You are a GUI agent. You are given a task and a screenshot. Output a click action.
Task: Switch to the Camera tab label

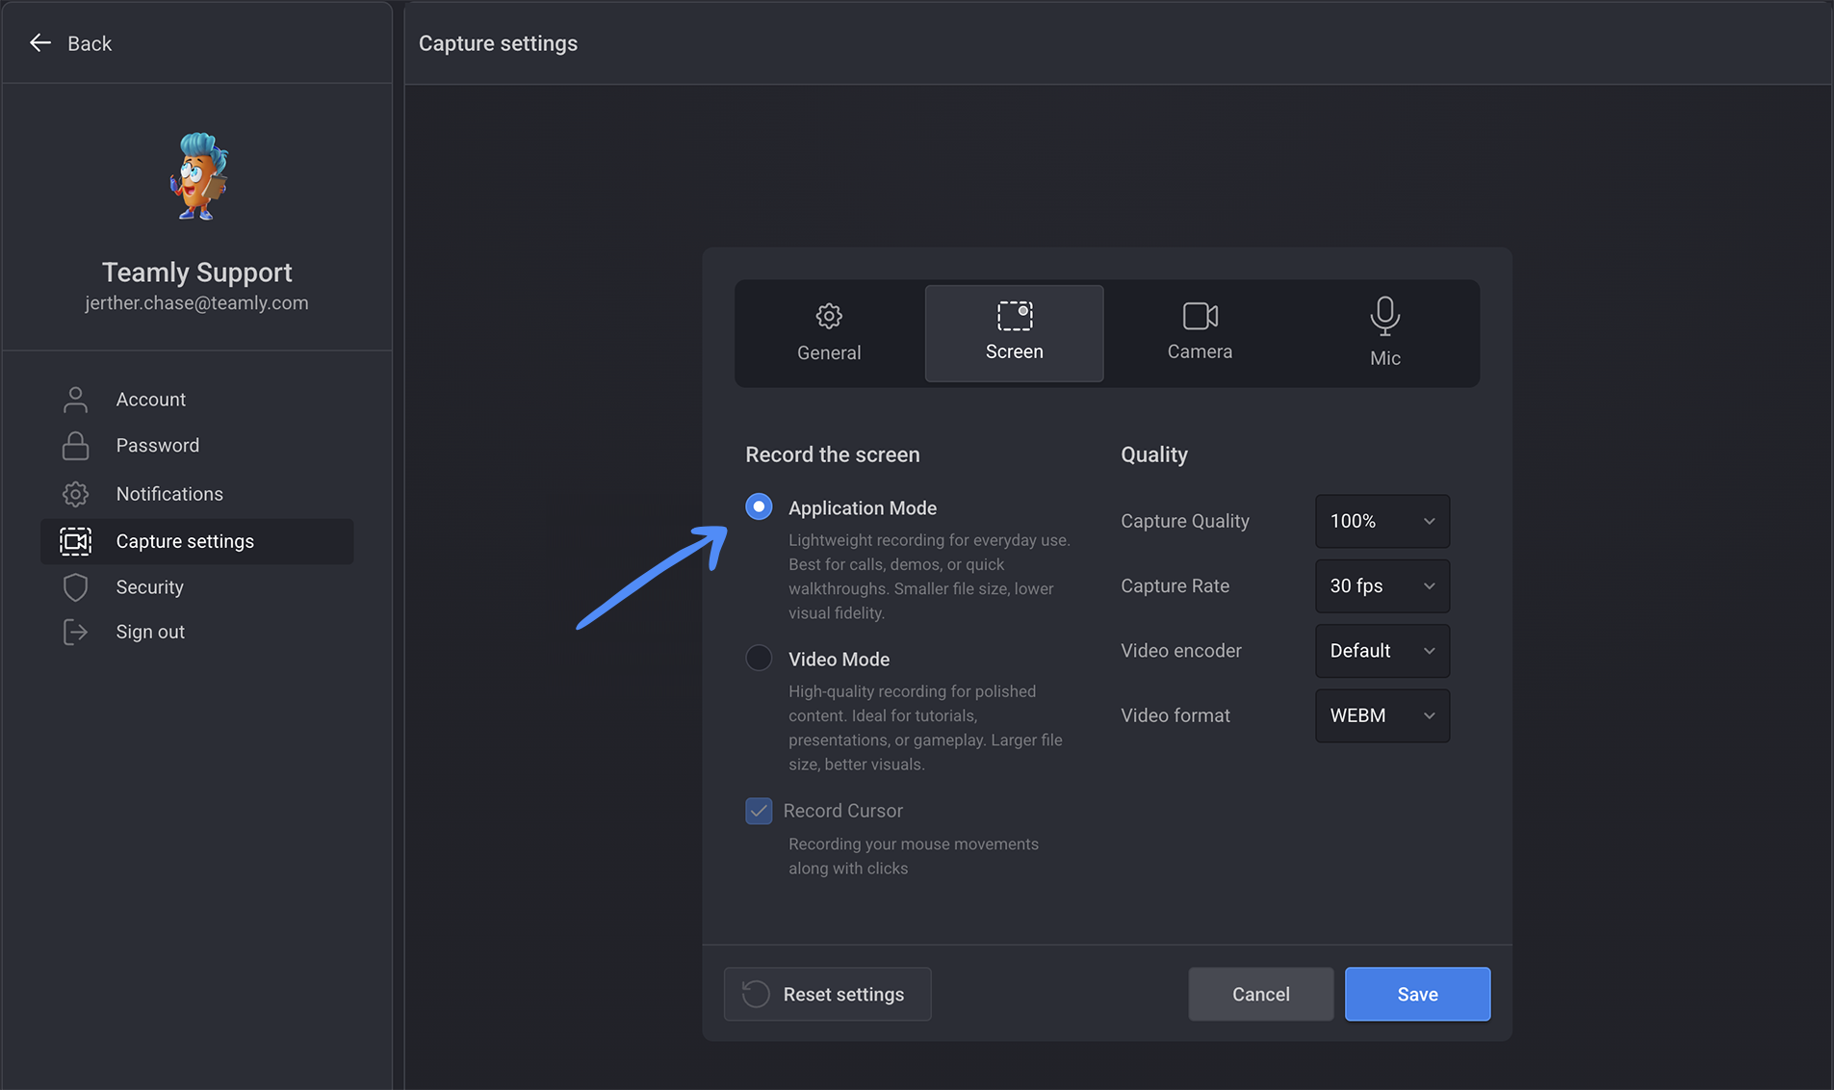coord(1200,351)
